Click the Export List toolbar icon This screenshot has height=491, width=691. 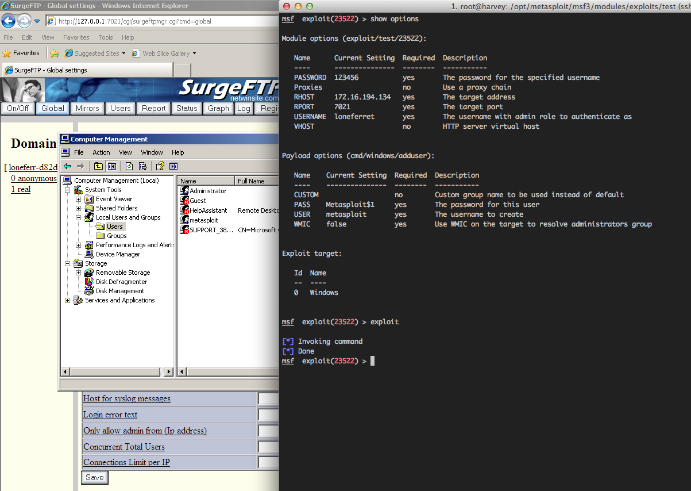click(142, 166)
